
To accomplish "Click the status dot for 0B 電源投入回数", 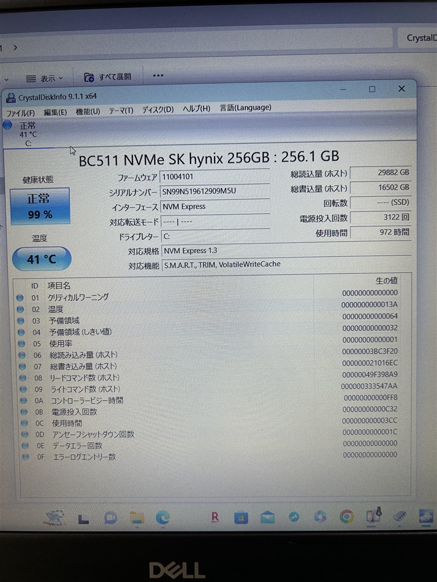I will 24,412.
